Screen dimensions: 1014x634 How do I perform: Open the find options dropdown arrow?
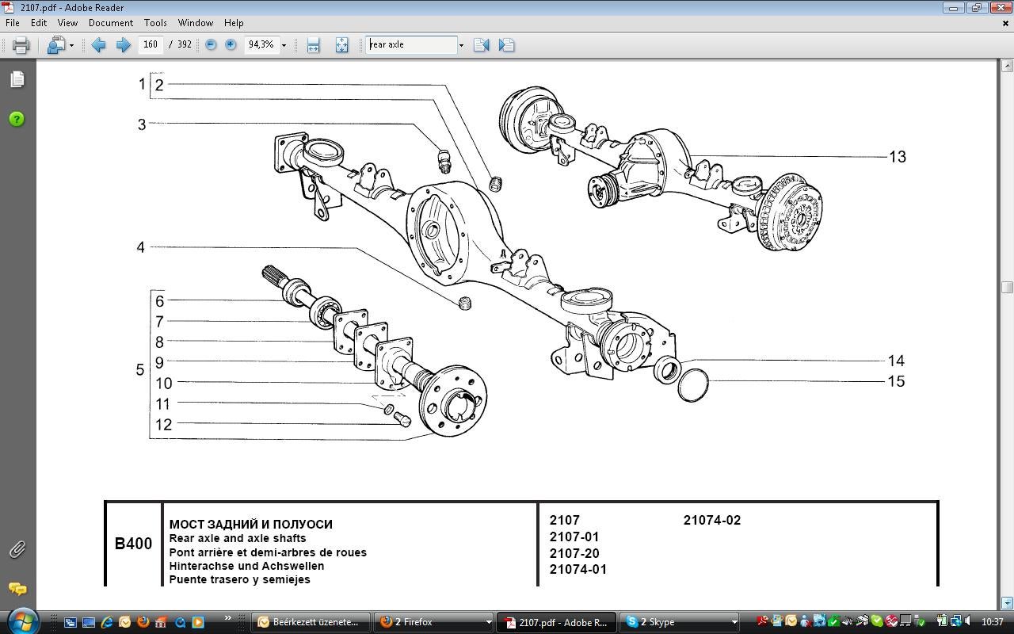[461, 45]
